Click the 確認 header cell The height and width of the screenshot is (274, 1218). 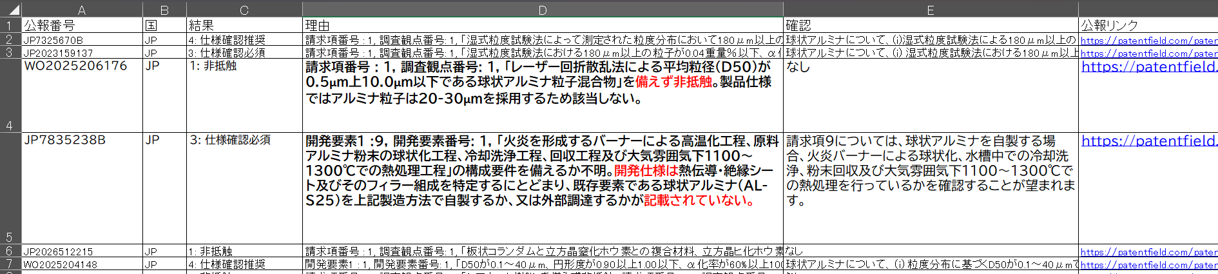931,25
